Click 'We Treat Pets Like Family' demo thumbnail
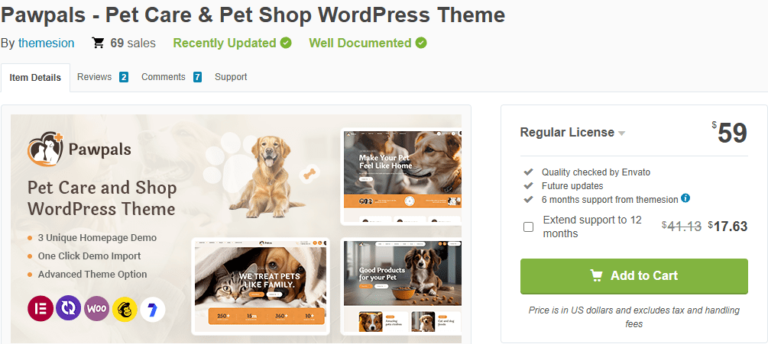 point(261,286)
